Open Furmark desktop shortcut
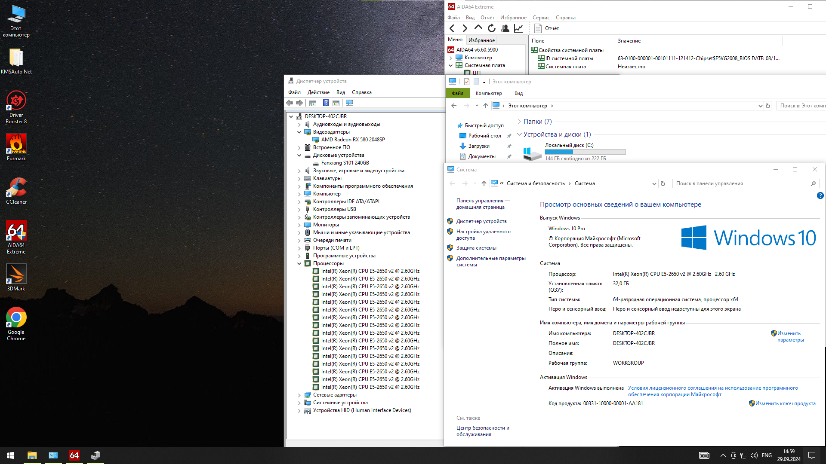The height and width of the screenshot is (464, 826). [x=16, y=147]
